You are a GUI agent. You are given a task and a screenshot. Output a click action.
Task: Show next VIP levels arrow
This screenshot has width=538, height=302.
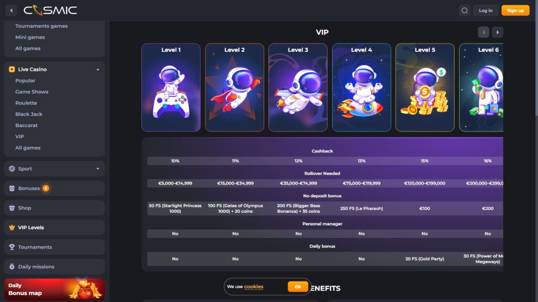498,32
